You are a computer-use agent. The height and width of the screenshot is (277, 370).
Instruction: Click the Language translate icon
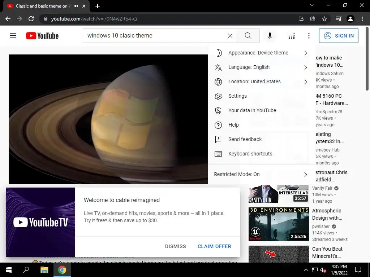pyautogui.click(x=218, y=67)
